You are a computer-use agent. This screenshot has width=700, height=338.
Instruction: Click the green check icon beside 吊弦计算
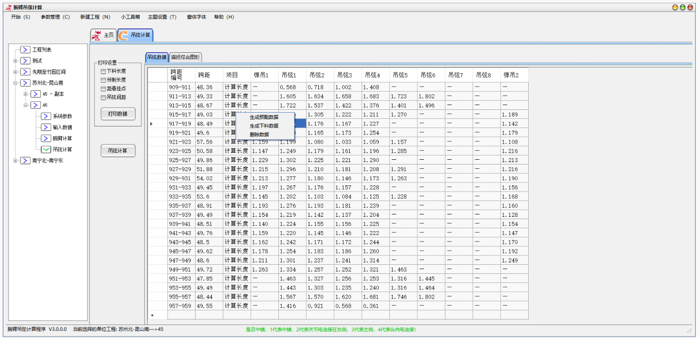[x=46, y=149]
